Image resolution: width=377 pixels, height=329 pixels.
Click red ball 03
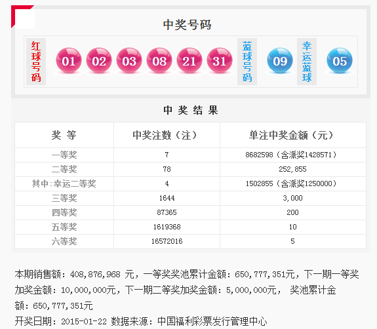click(x=129, y=60)
